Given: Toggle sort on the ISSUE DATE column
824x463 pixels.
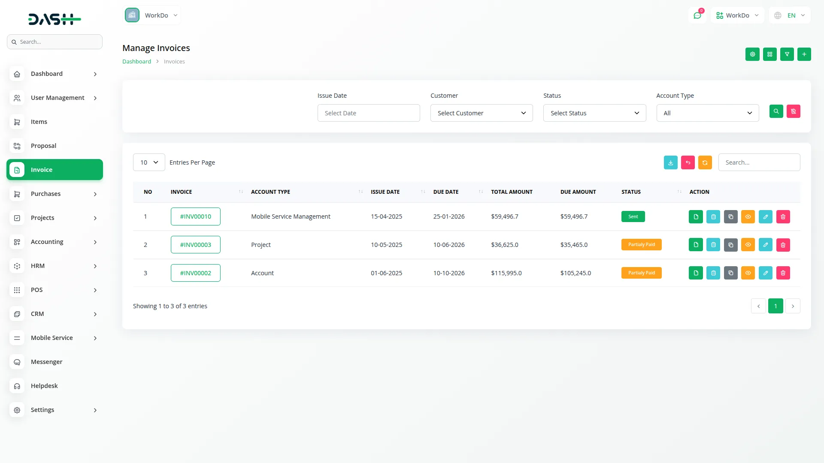Looking at the screenshot, I should (423, 192).
